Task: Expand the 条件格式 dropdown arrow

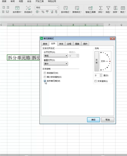Action: [x=70, y=12]
